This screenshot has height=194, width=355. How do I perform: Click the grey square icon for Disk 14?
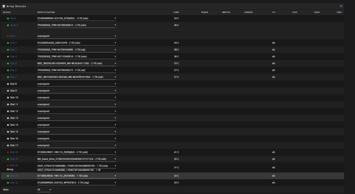[8, 125]
